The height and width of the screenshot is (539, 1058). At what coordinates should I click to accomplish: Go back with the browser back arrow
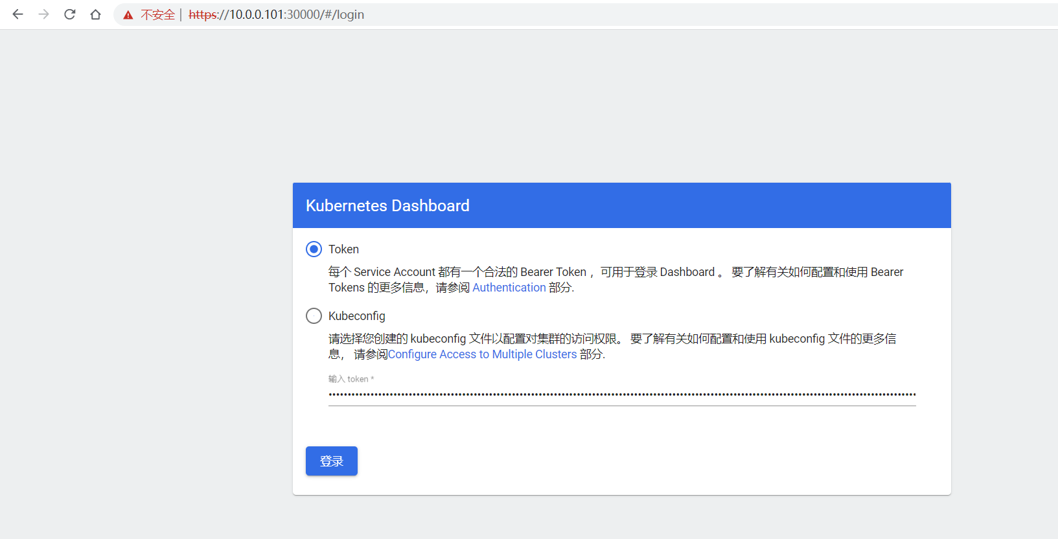(x=17, y=14)
